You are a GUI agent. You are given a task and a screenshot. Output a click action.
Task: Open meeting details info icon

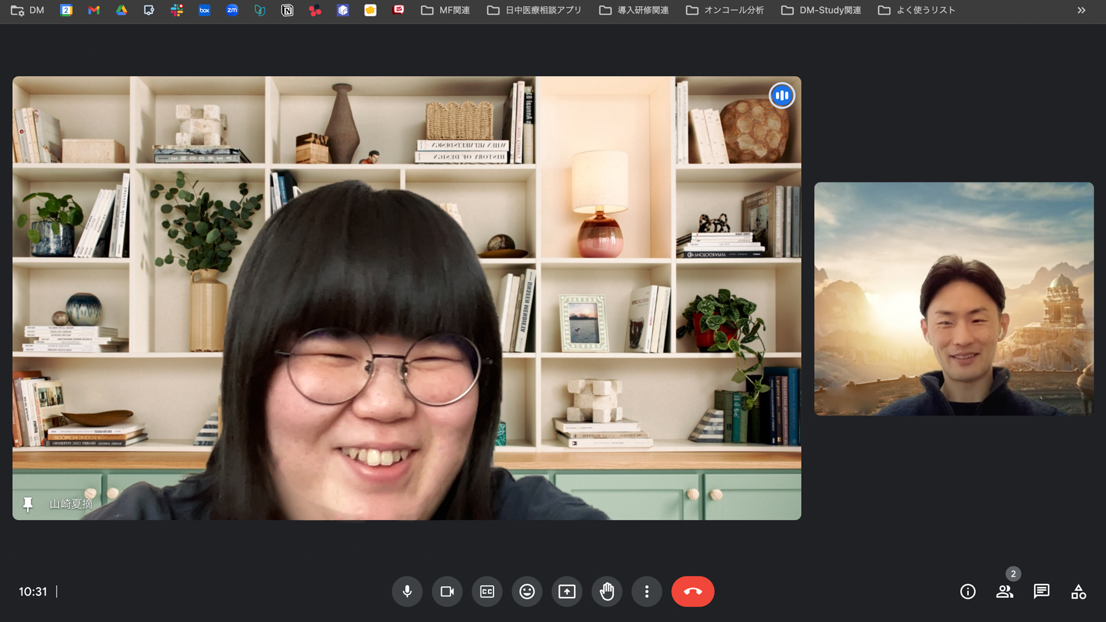pyautogui.click(x=968, y=591)
